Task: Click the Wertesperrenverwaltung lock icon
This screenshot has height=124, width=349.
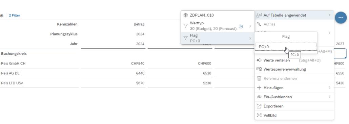Action: coord(259,69)
